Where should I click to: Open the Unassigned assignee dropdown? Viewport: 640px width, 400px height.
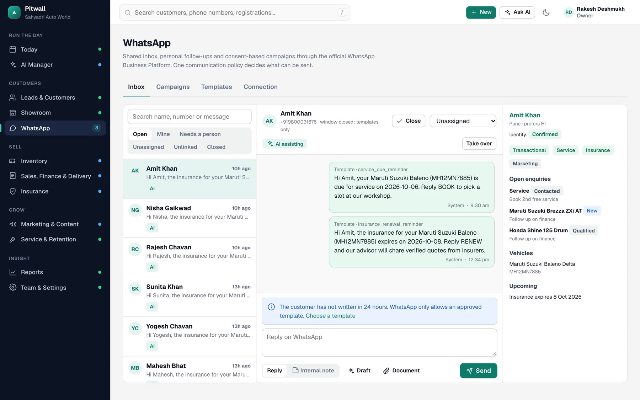(463, 121)
